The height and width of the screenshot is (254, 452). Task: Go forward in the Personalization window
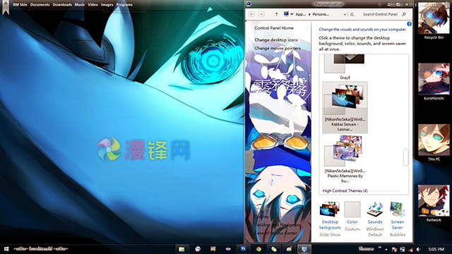pos(261,14)
